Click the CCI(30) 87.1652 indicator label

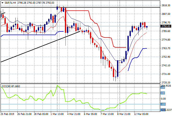tap(11, 86)
